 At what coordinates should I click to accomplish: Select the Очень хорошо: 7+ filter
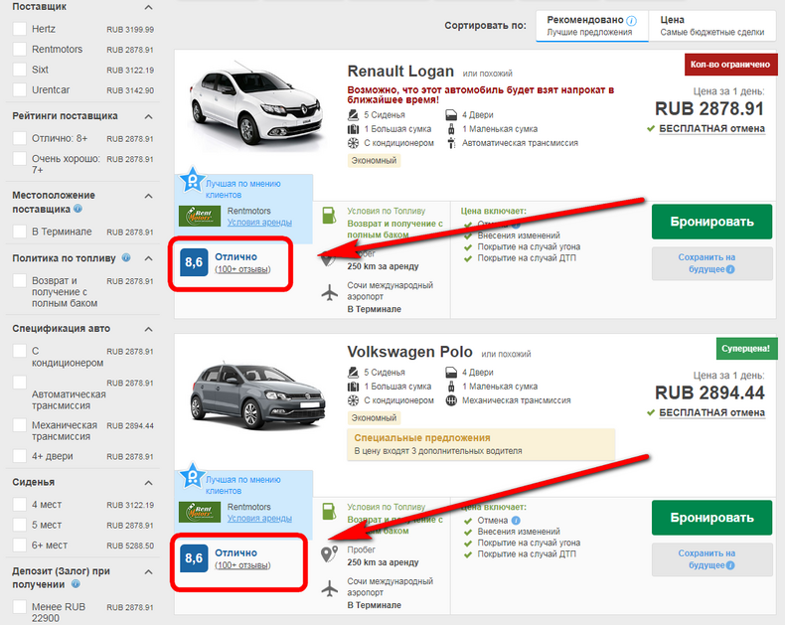click(20, 159)
